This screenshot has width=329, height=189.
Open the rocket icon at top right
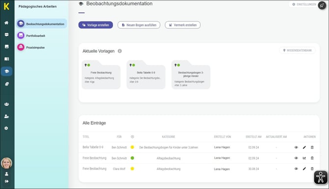(322, 5)
